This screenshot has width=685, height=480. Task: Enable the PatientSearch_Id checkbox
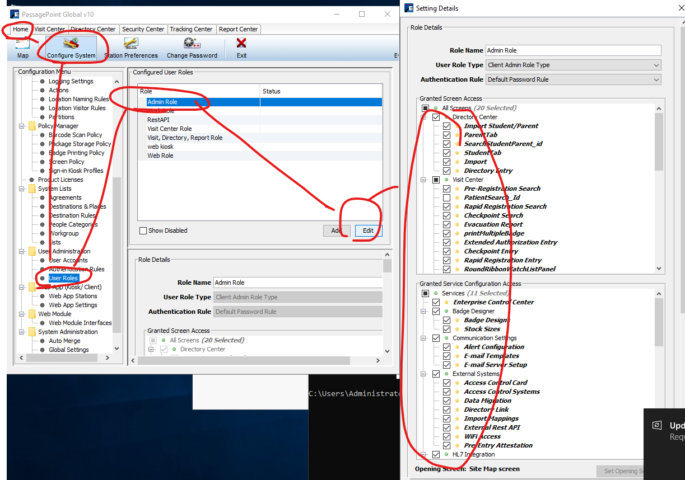pyautogui.click(x=446, y=197)
